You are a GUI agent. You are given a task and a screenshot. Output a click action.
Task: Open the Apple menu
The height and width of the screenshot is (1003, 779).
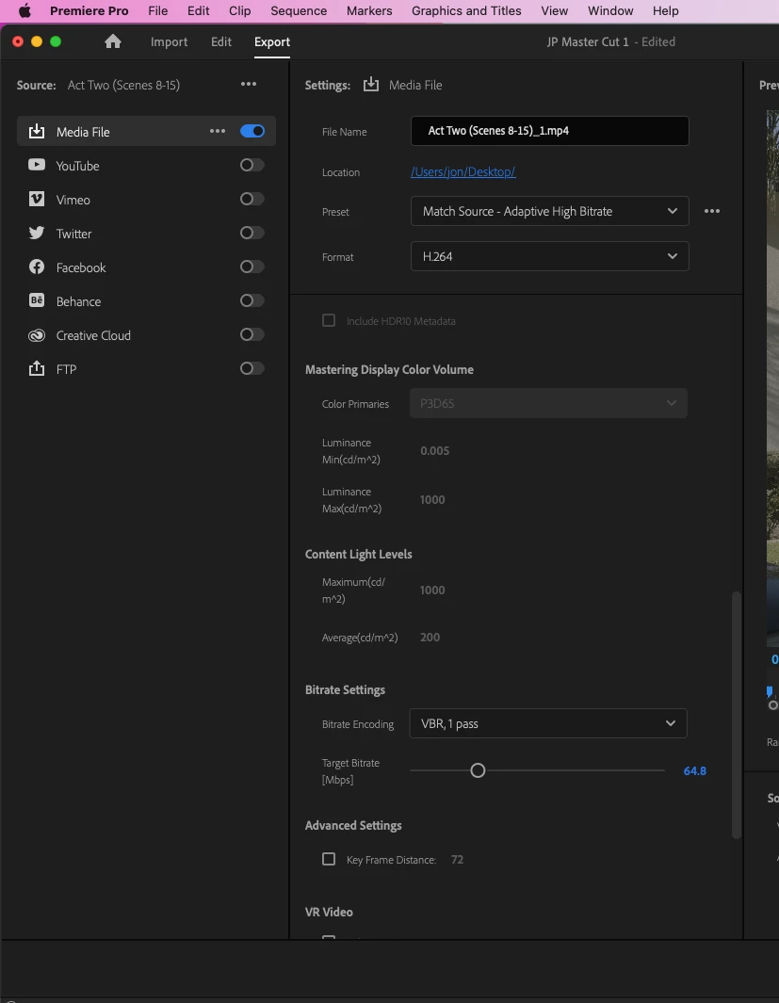pos(24,11)
